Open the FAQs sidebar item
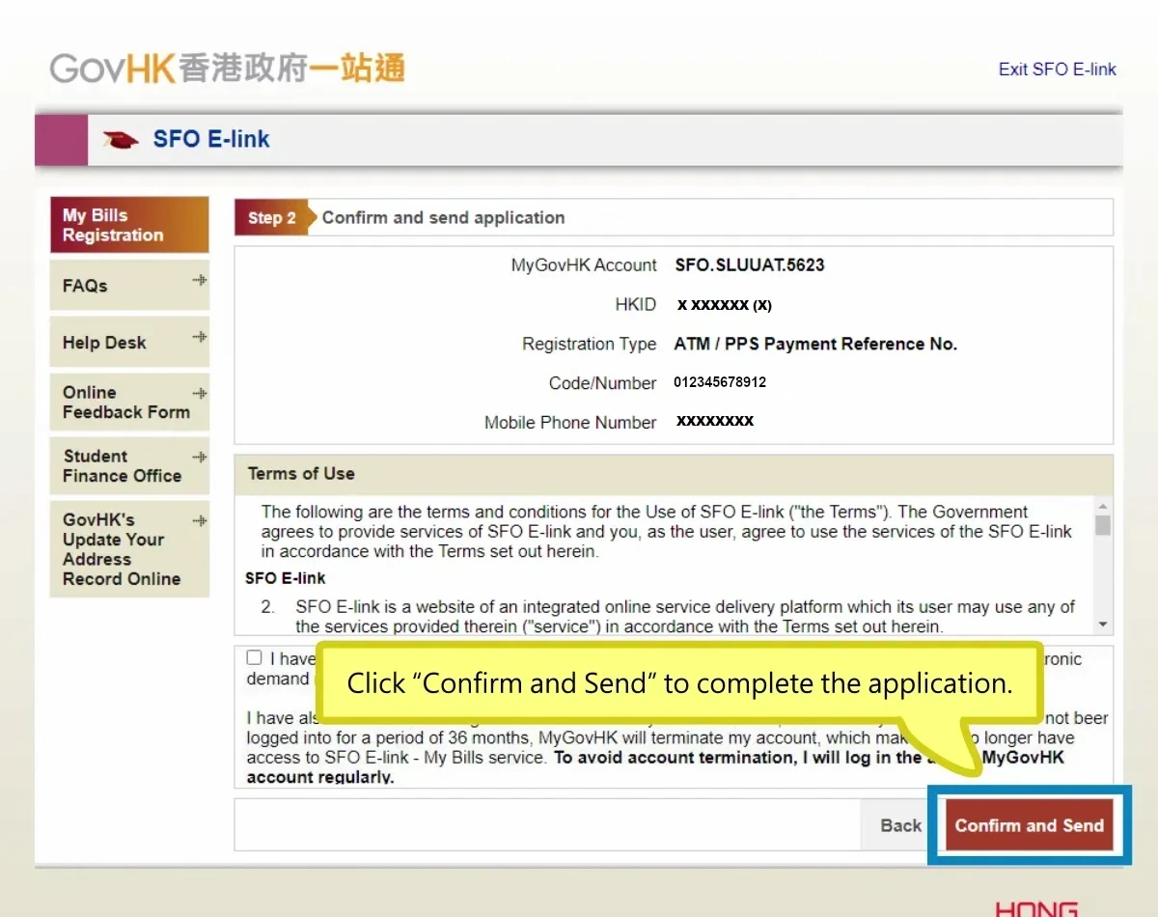The image size is (1158, 917). point(129,286)
